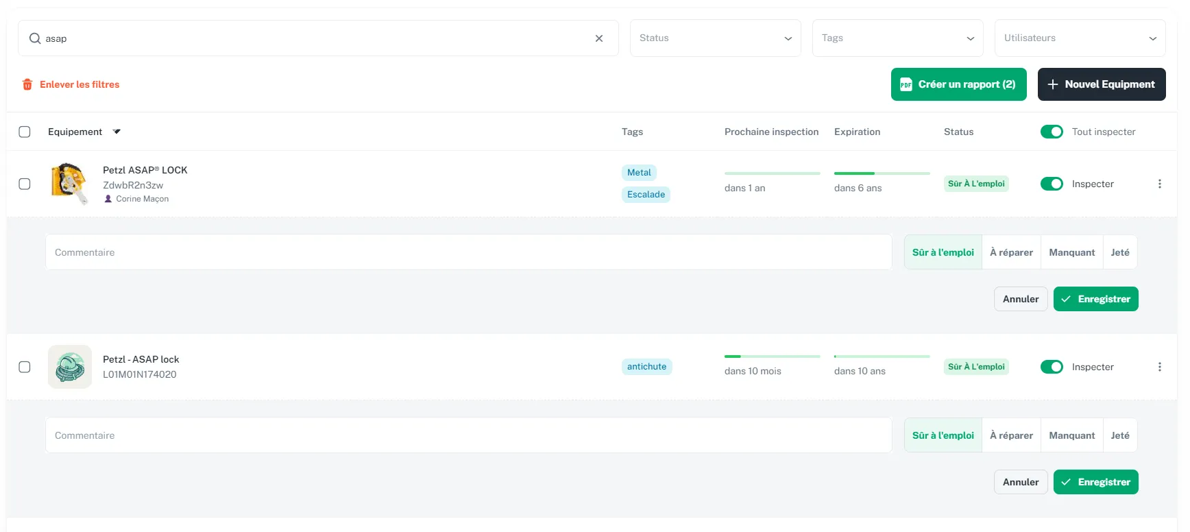Click the 'dans 1 an' inspection progress bar

click(x=772, y=173)
